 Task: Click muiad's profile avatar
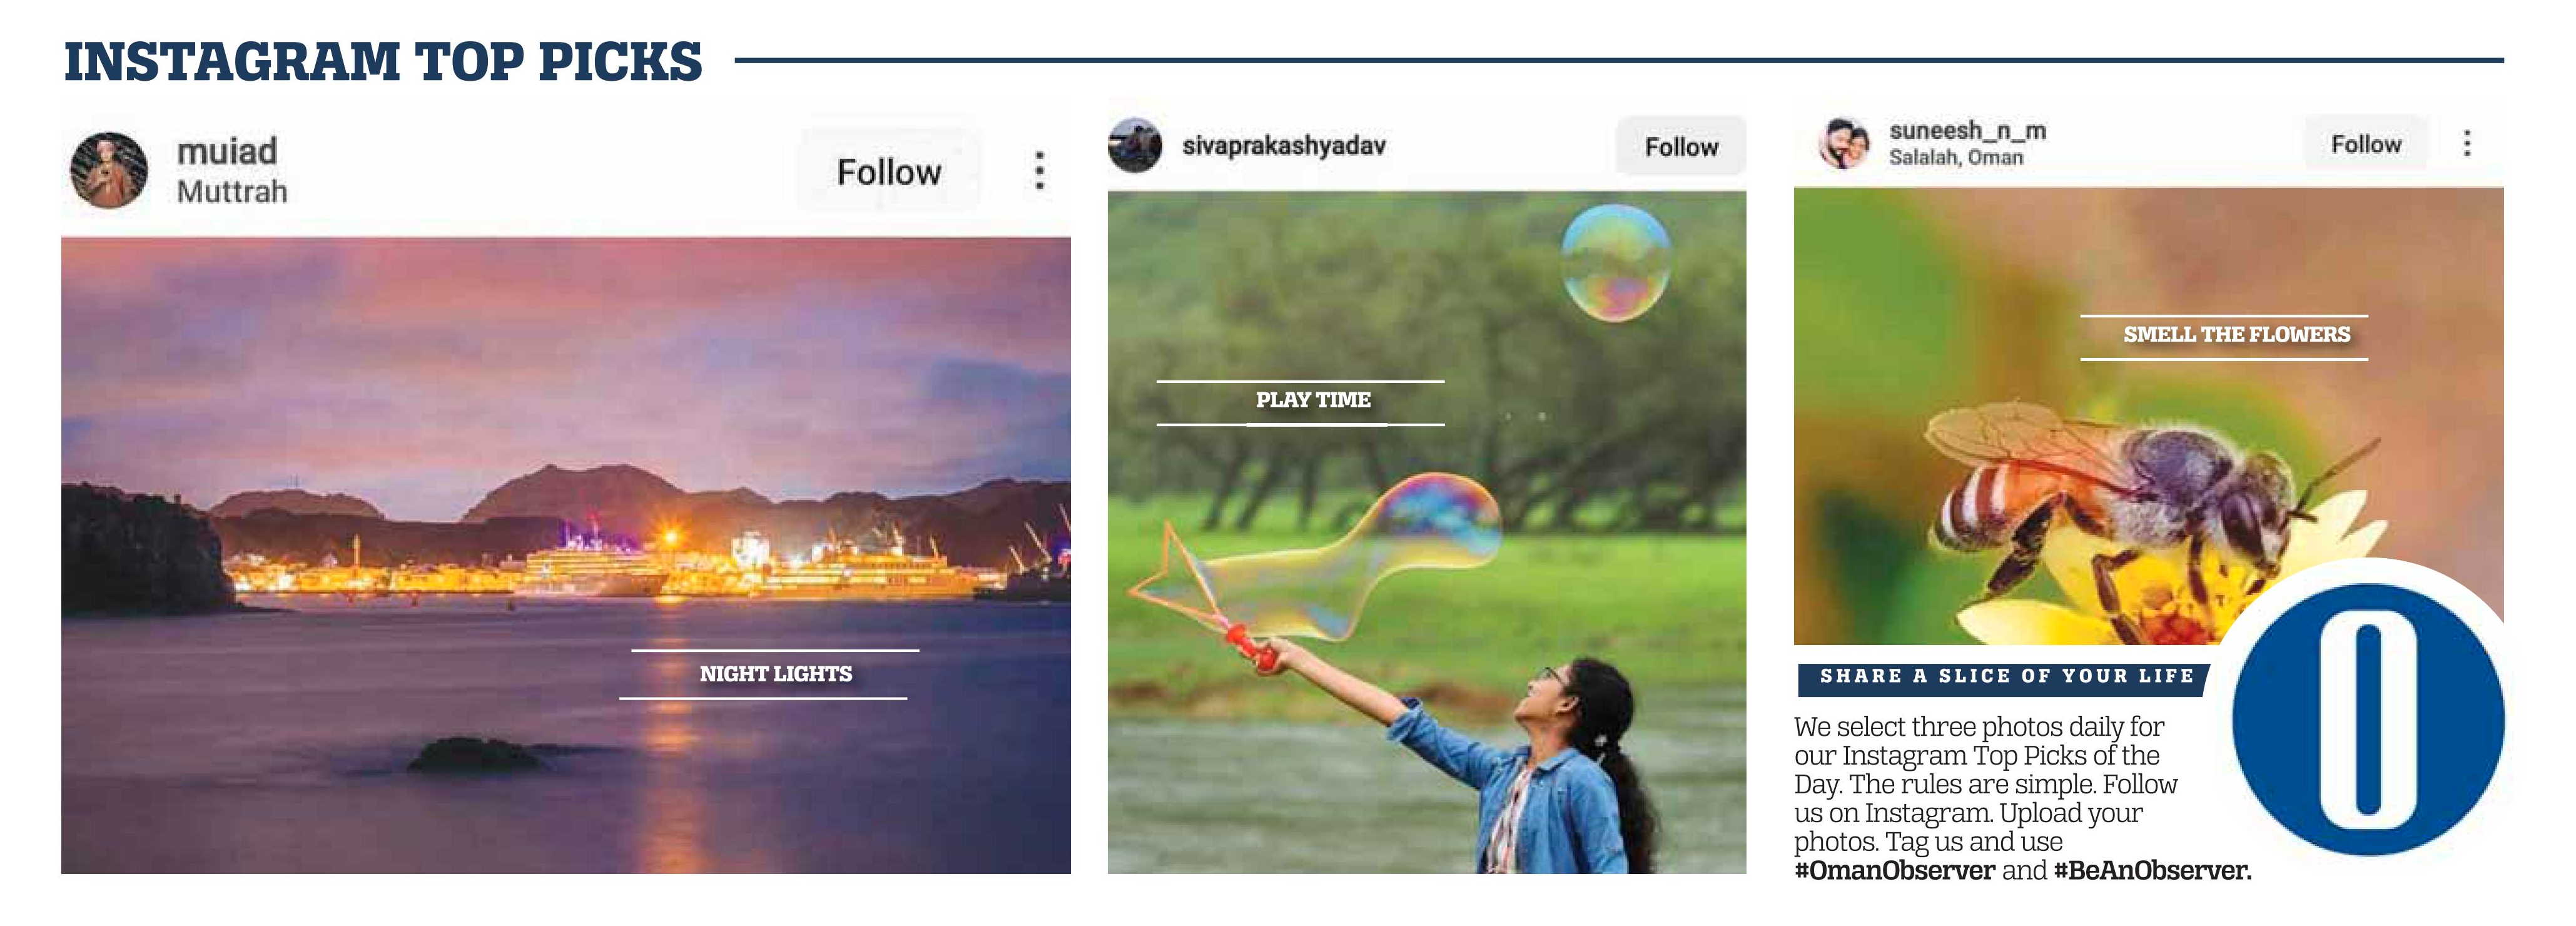pos(108,170)
